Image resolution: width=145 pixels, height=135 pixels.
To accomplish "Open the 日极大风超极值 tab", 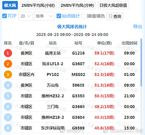I will point(113,5).
